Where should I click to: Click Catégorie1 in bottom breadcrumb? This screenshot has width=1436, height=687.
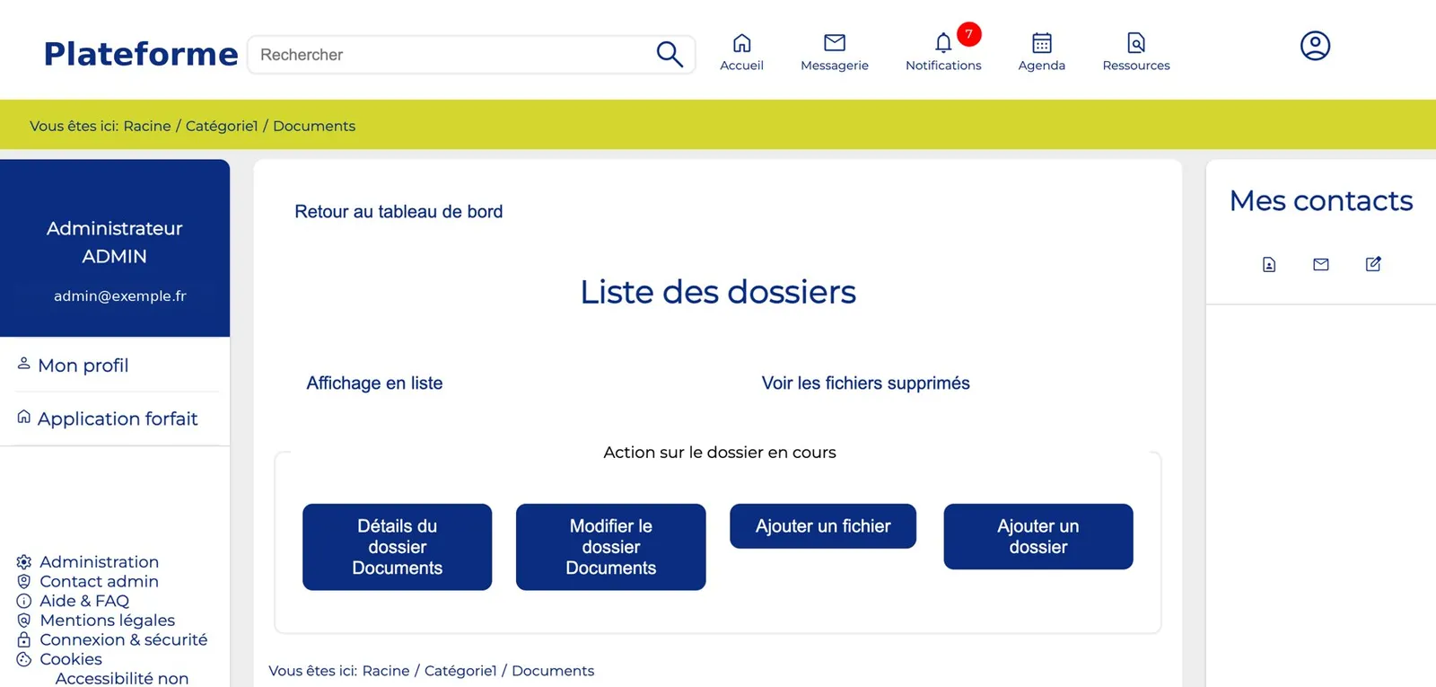pyautogui.click(x=460, y=671)
